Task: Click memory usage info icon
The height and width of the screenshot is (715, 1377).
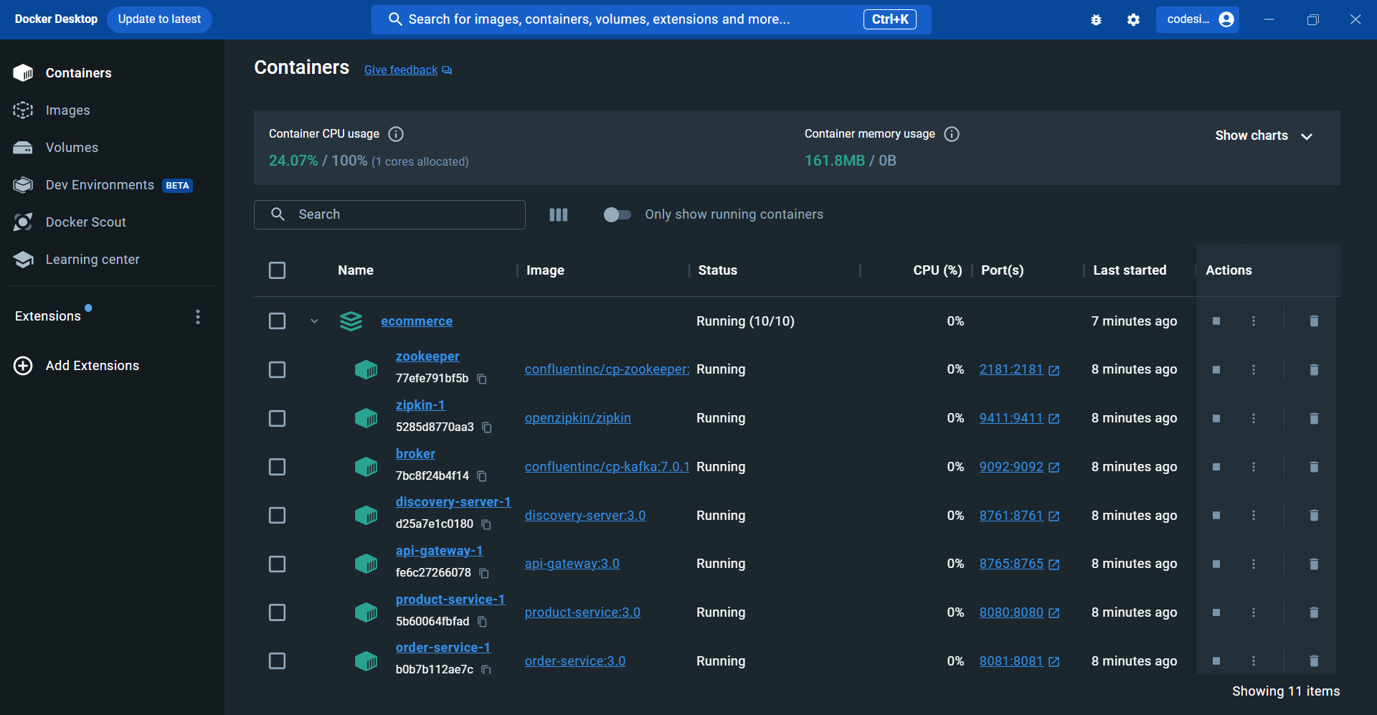Action: point(952,134)
